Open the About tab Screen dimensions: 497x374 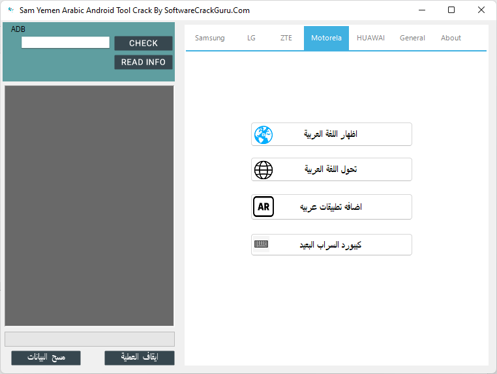click(x=451, y=38)
